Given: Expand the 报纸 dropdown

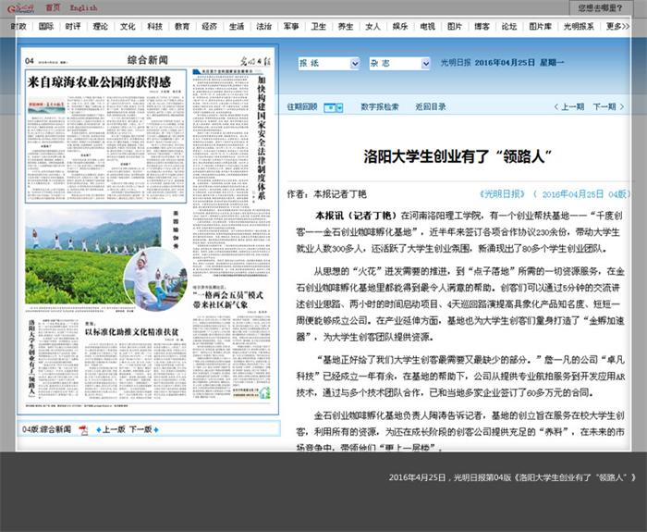Looking at the screenshot, I should pos(328,63).
